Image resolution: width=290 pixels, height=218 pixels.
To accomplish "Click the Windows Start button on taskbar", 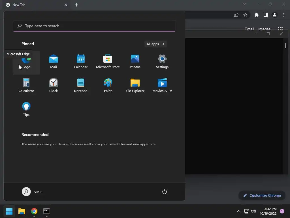I will tap(9, 211).
